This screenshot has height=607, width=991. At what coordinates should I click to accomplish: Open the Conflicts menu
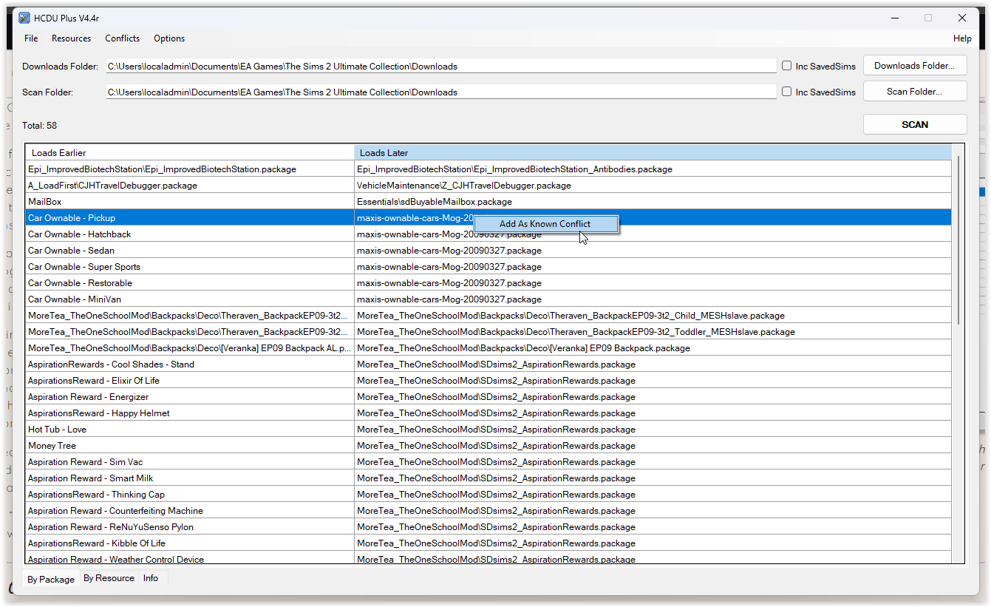[x=122, y=38]
